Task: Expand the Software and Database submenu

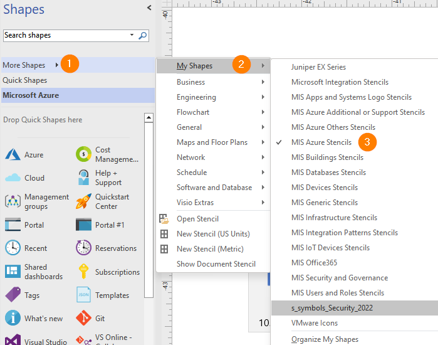Action: 263,188
